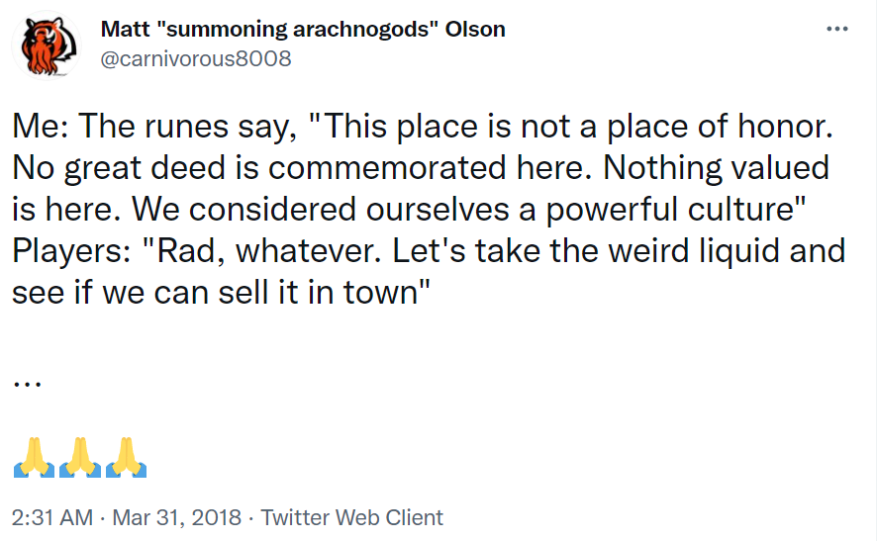Click the standalone ellipsis line in tweet
The image size is (877, 541).
[x=27, y=384]
